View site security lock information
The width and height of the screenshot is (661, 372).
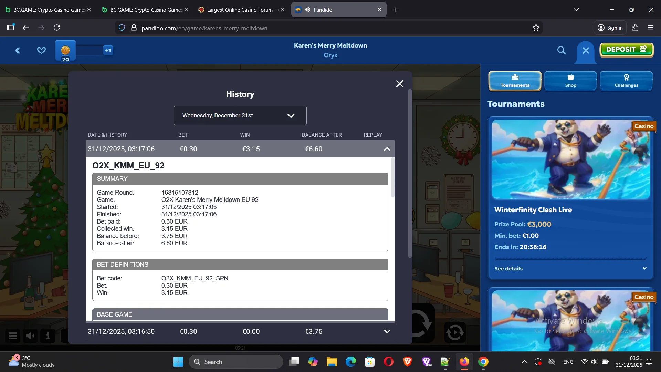(x=134, y=28)
